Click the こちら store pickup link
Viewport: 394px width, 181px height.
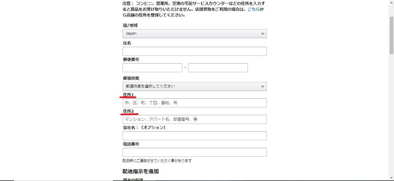coord(253,9)
